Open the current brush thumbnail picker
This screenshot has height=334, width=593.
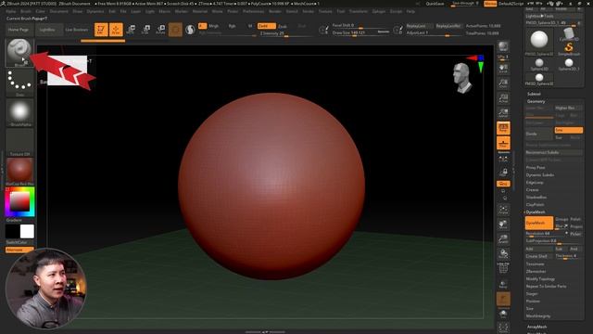[19, 52]
